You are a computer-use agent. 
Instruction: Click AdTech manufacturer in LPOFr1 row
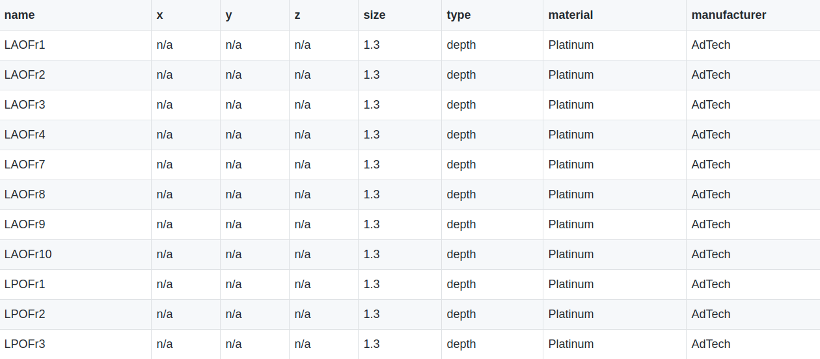(x=711, y=284)
